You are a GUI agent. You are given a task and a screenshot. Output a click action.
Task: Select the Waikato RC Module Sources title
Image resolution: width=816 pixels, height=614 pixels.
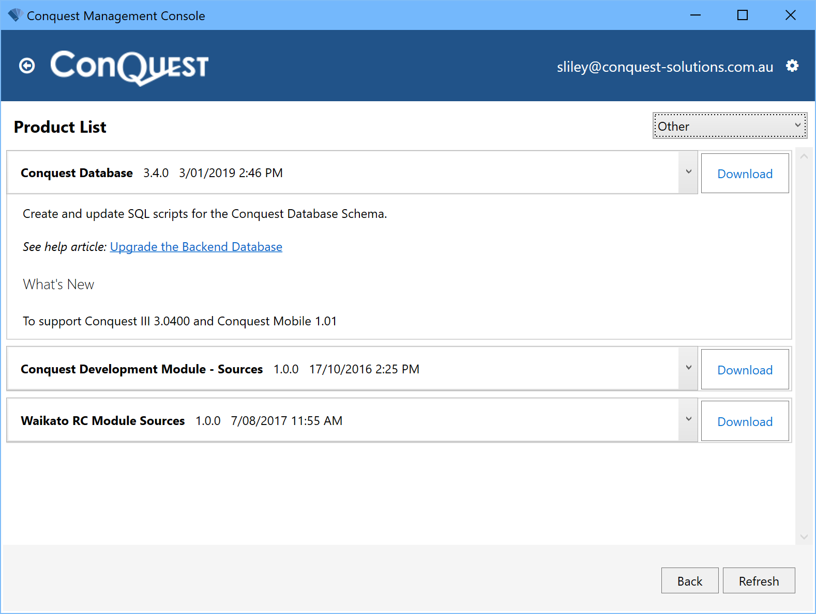(102, 421)
